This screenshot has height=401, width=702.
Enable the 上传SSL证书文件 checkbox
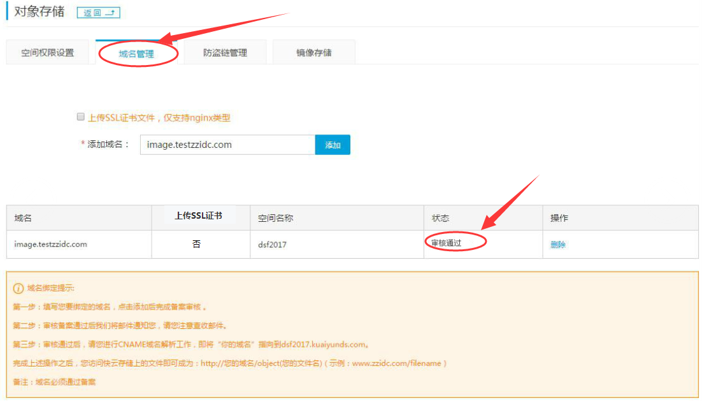(81, 117)
